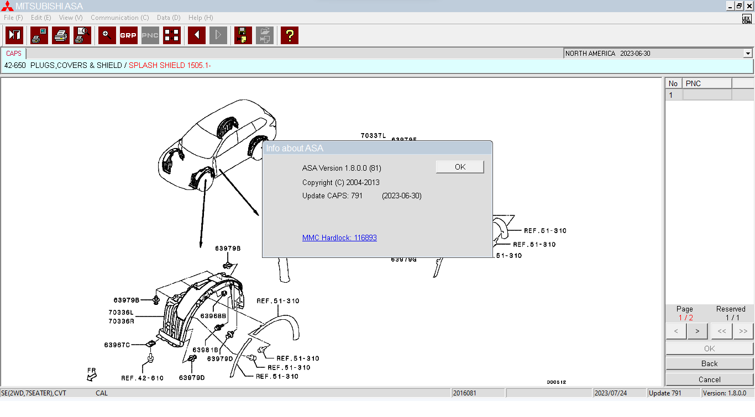Open the View (V) menu
Viewport: 755px width, 417px height.
click(x=71, y=18)
